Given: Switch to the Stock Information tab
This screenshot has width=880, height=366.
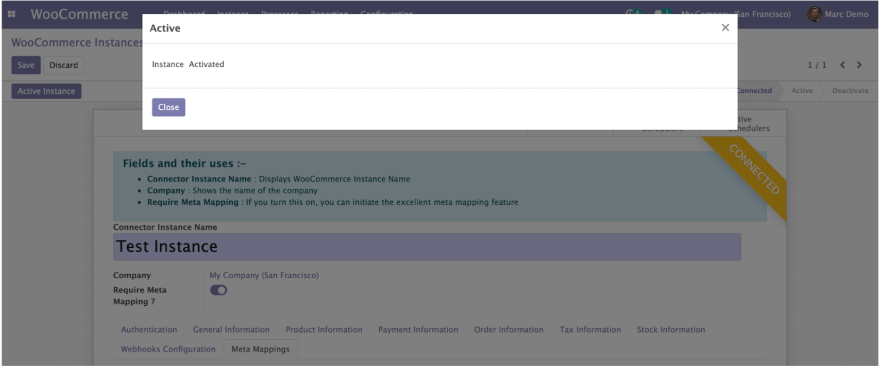Looking at the screenshot, I should point(670,330).
